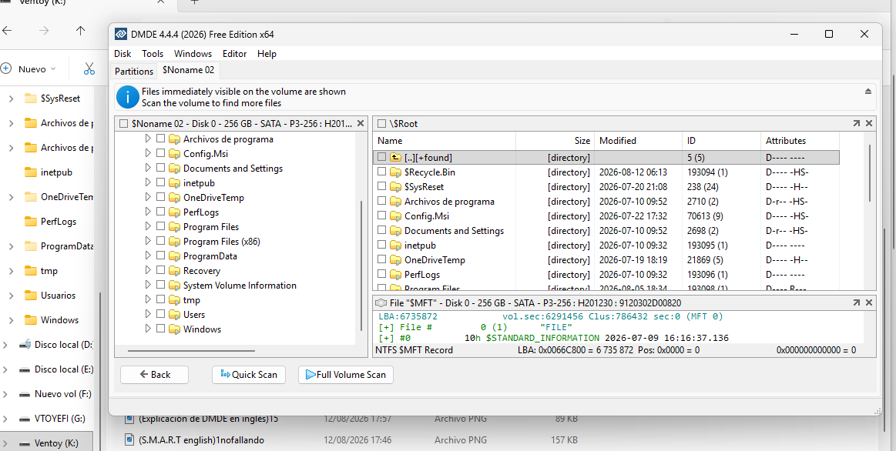Check the Documents and Settings row checkbox in list
896x451 pixels.
point(381,231)
